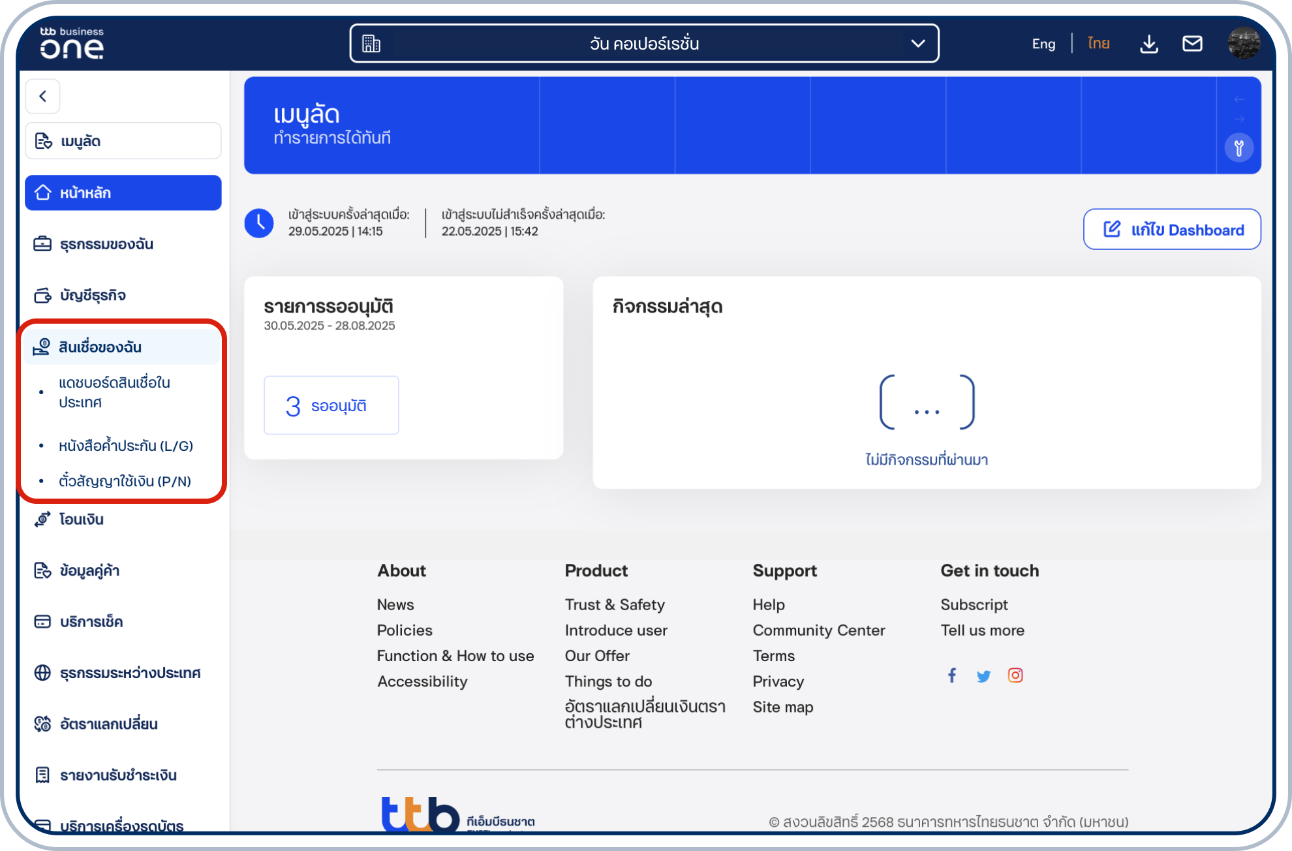The height and width of the screenshot is (851, 1292).
Task: Click the แก้ไข Dashboard button
Action: (1172, 230)
